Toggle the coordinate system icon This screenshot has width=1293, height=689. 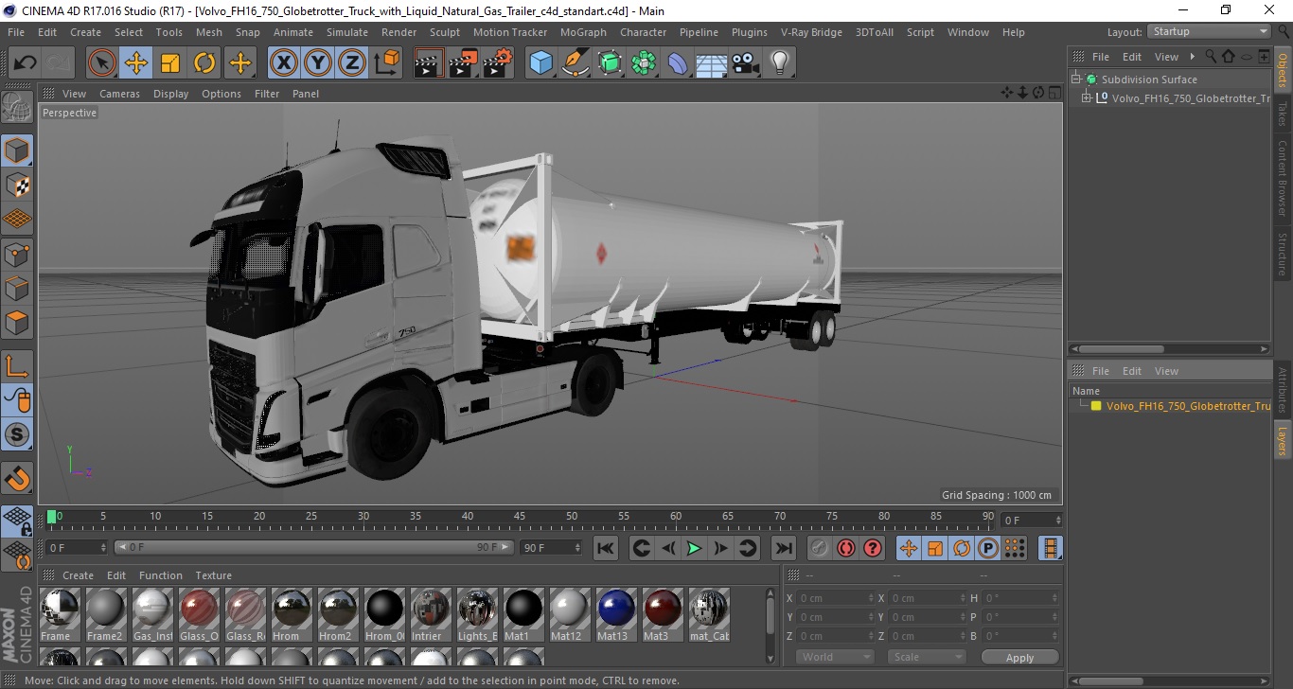(x=387, y=63)
